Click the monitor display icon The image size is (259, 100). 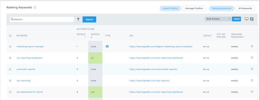coord(247,19)
